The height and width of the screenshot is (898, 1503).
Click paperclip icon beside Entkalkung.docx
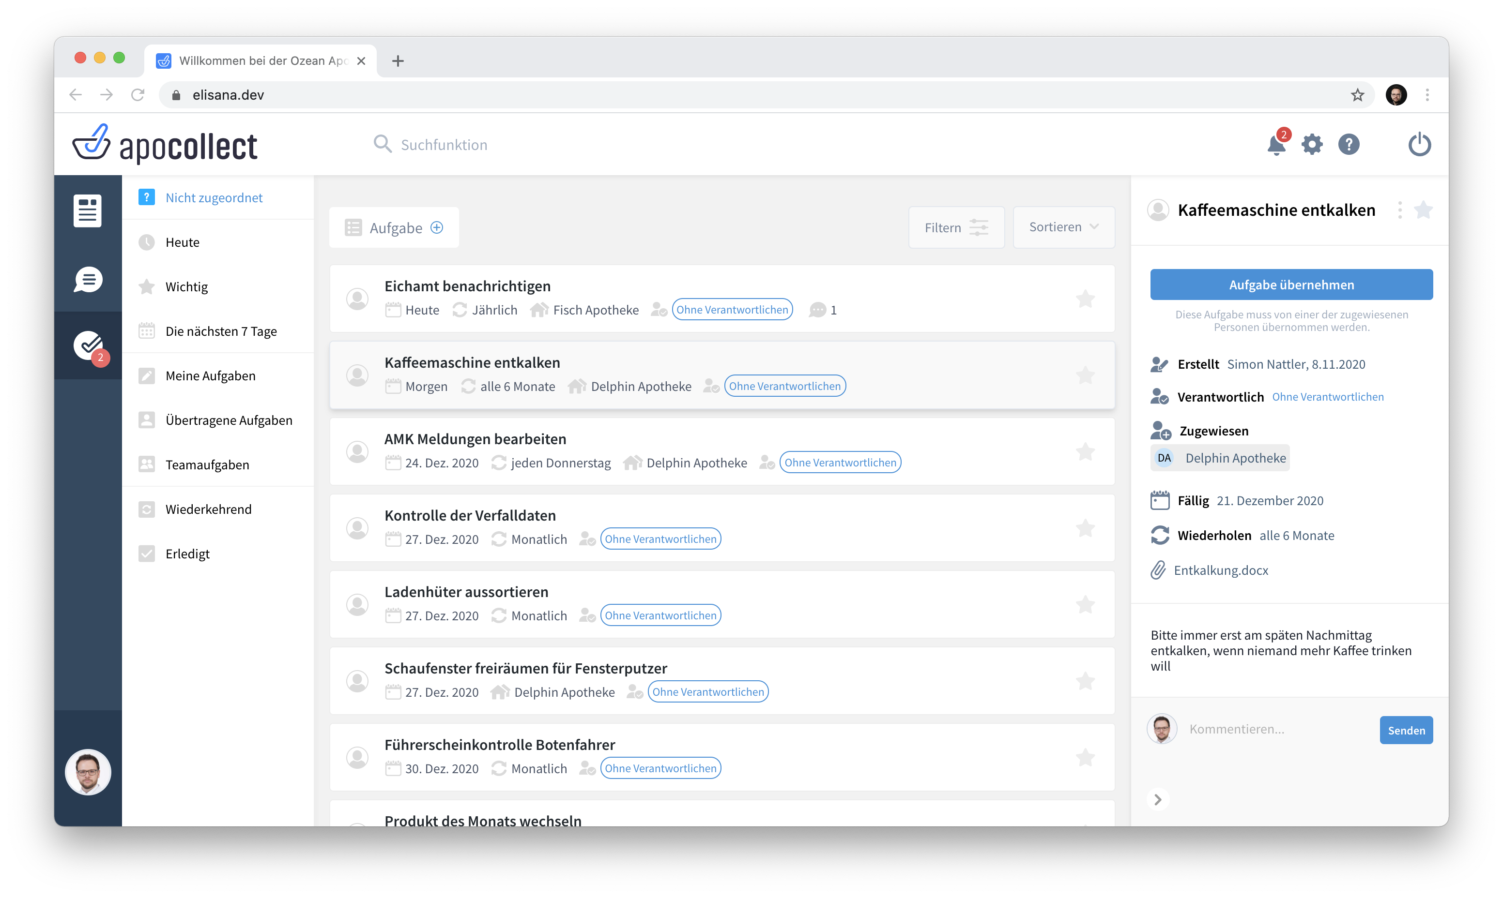click(1158, 570)
